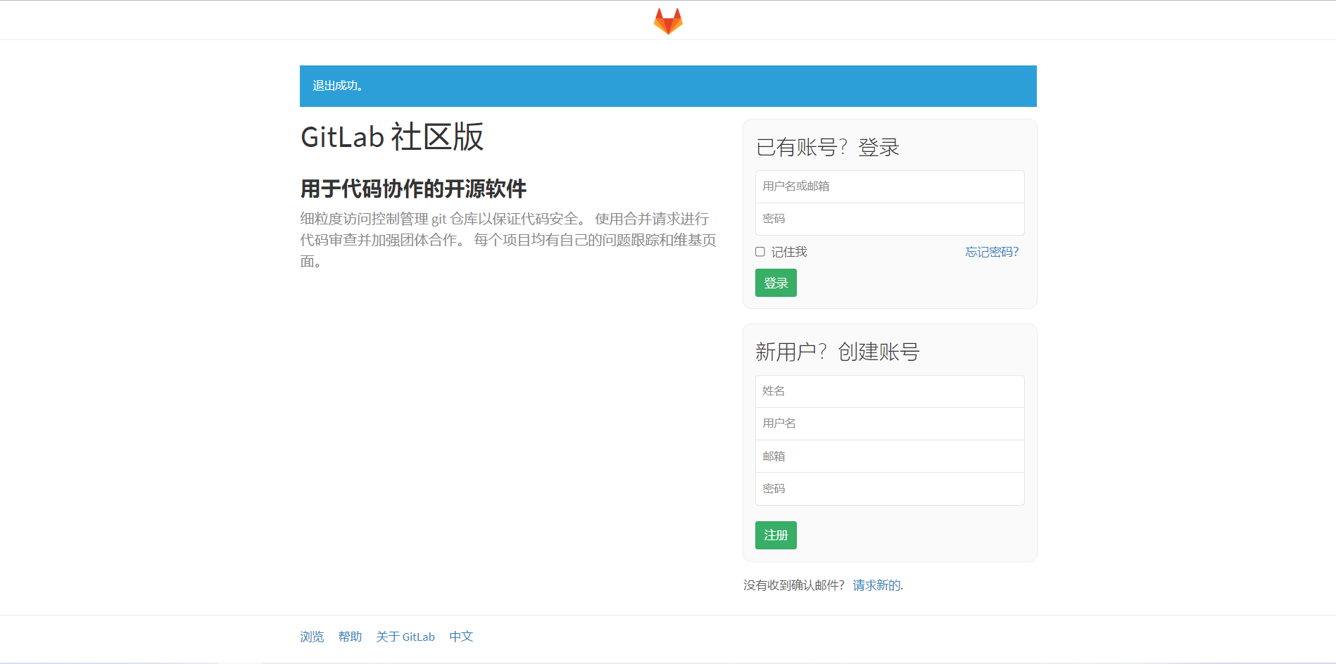Screen dimensions: 1336x664
Task: Open the 浏览 footer link
Action: 312,637
